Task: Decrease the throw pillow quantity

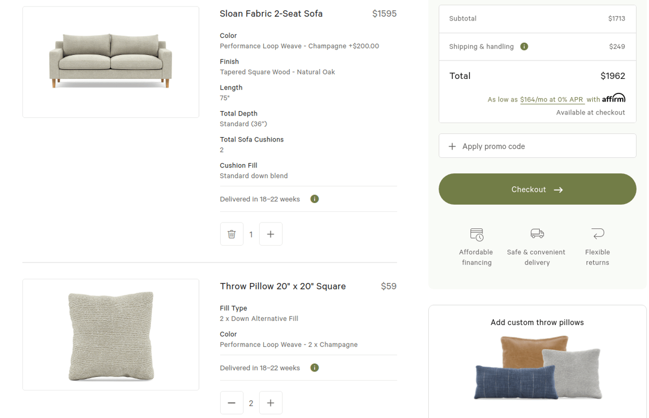Action: (231, 402)
